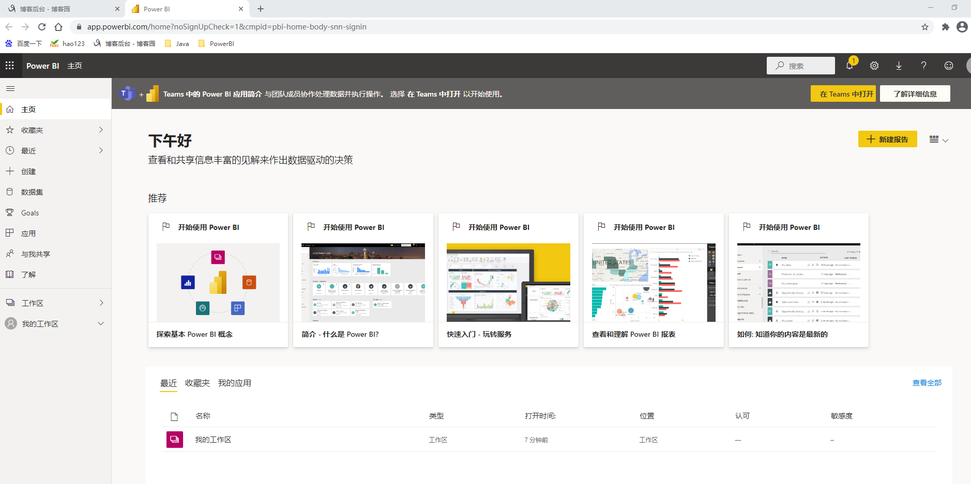Reload the page in the browser
The height and width of the screenshot is (484, 971).
[42, 27]
